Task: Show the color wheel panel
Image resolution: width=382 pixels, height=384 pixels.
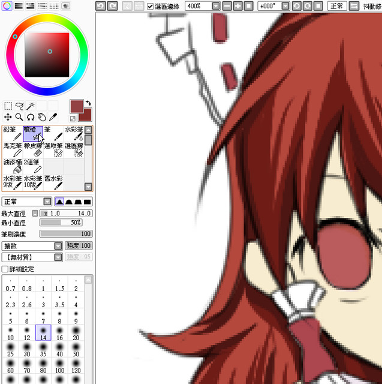Action: (x=7, y=6)
